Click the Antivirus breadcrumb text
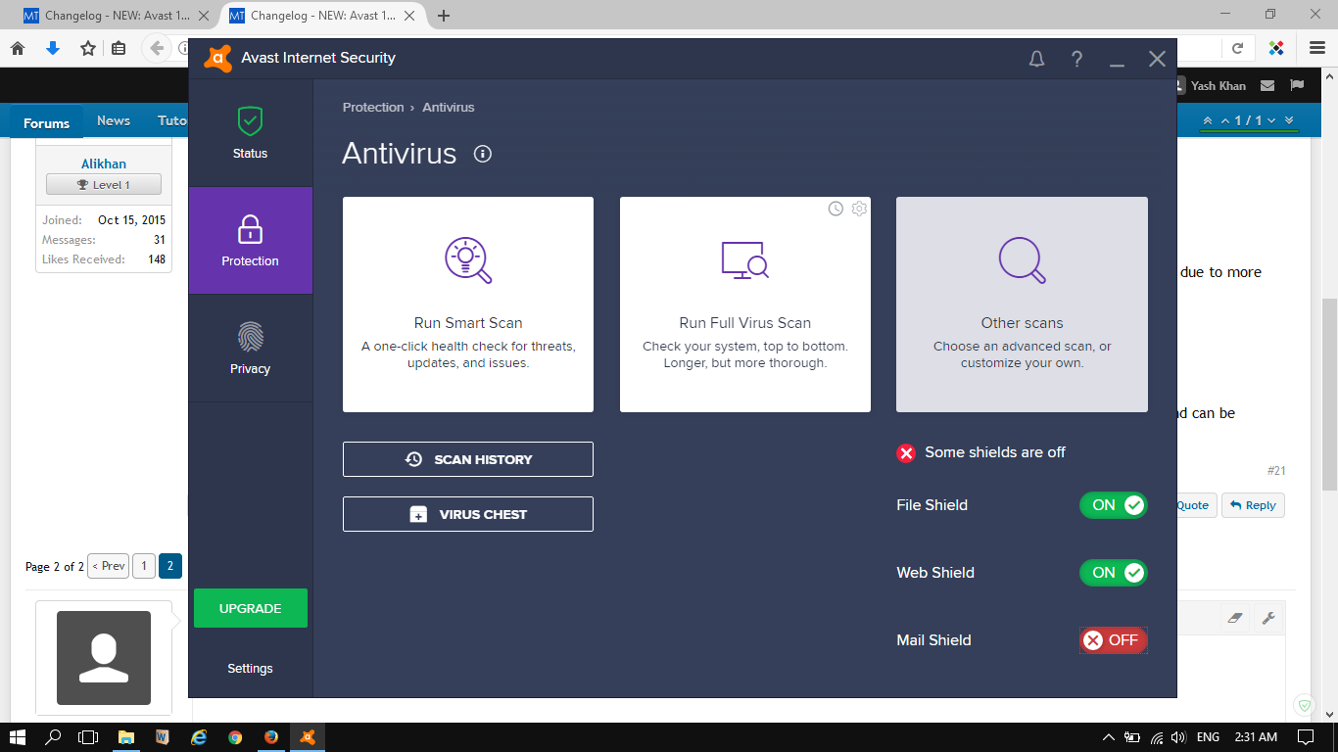The width and height of the screenshot is (1338, 752). click(449, 108)
